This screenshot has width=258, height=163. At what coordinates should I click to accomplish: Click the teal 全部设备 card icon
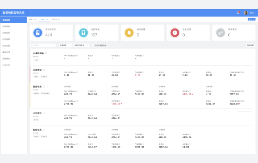[x=83, y=33]
